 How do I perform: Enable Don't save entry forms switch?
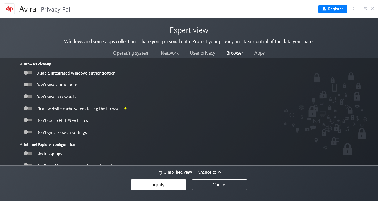[28, 85]
